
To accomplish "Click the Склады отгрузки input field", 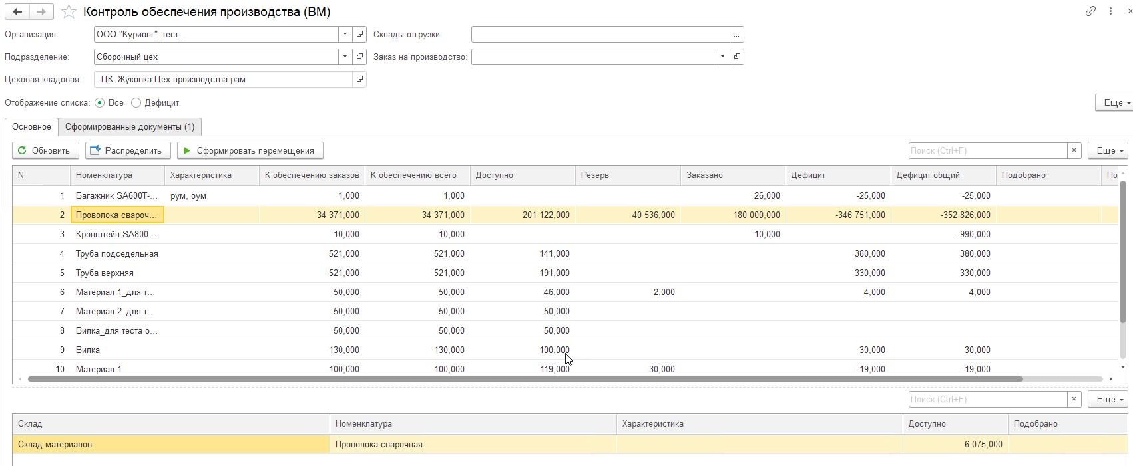I will (x=600, y=35).
